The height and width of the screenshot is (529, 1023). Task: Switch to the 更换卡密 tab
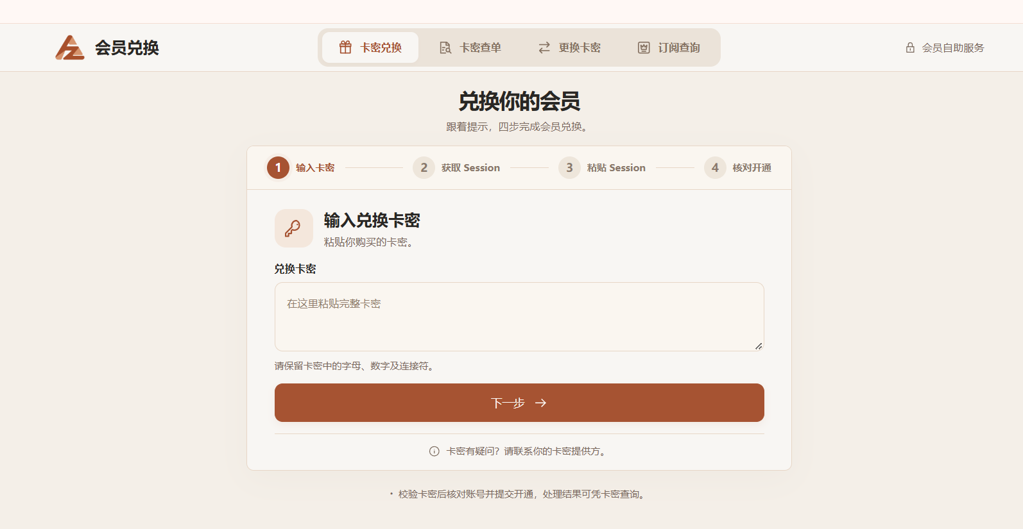[570, 47]
